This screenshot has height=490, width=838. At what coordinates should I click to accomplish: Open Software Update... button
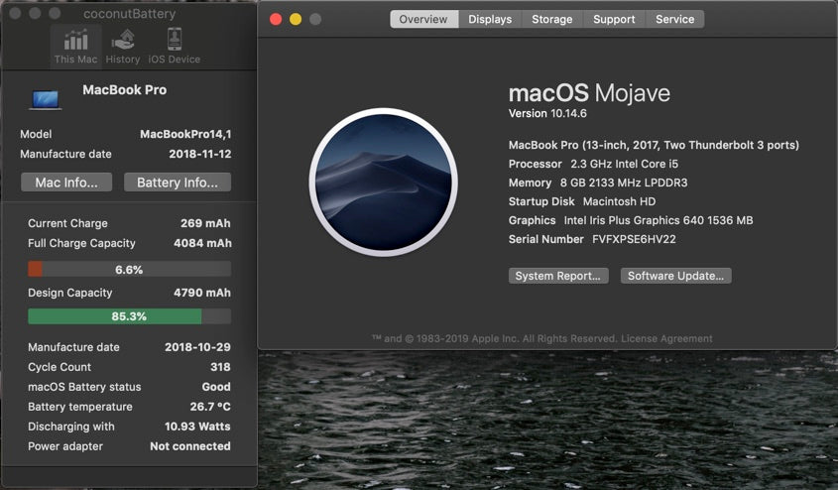coord(676,276)
